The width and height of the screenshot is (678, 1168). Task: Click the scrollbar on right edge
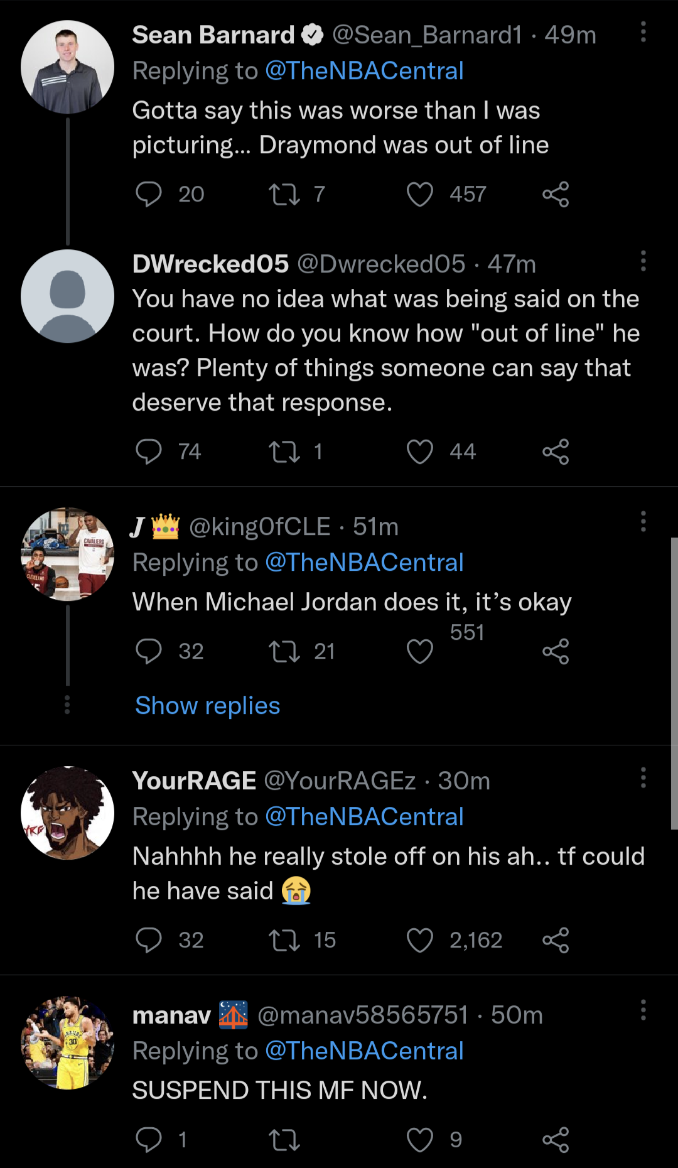coord(674,683)
